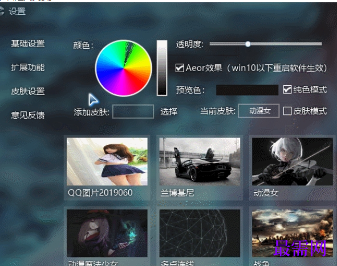Toggle the 纯色模式 checkbox
Screen dimensions: 337x266
tap(287, 90)
